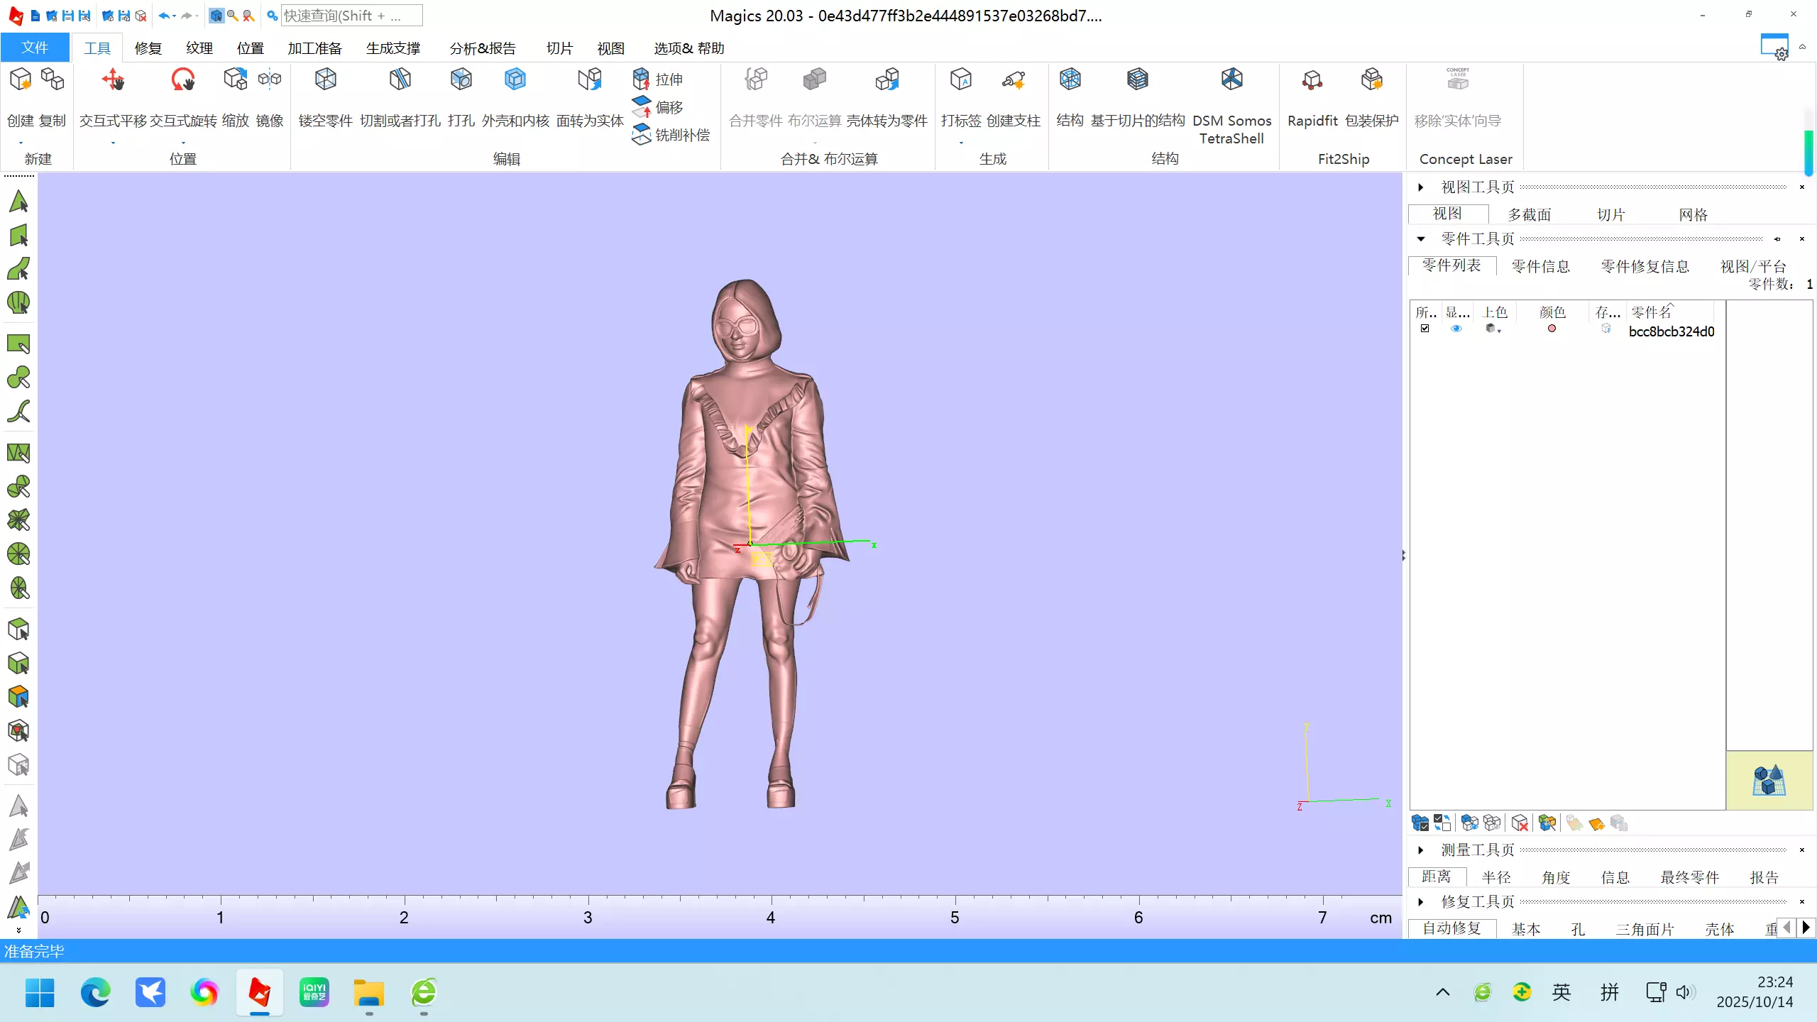Open the hollow part tool

(x=325, y=80)
